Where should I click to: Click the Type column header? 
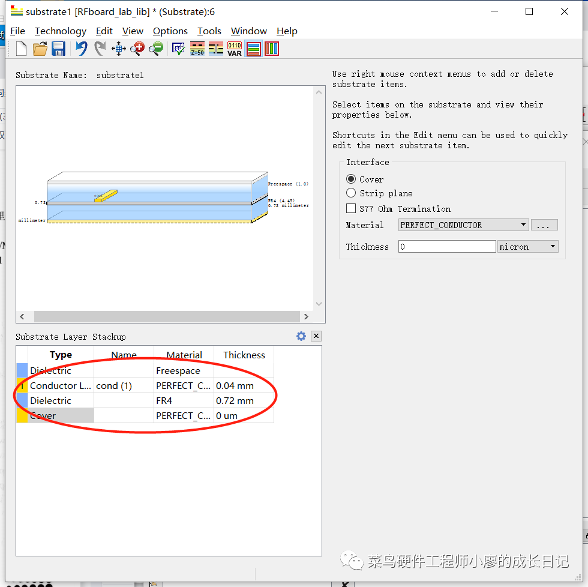[61, 355]
